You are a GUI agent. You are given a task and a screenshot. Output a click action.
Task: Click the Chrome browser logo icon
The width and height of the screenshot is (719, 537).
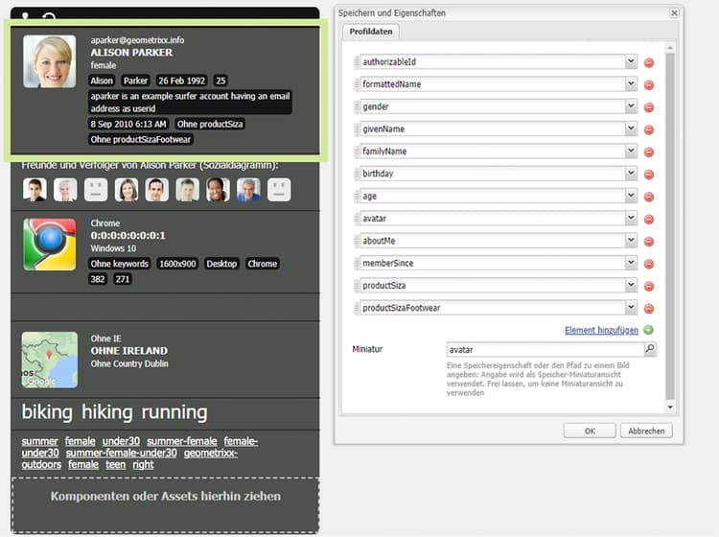point(50,245)
